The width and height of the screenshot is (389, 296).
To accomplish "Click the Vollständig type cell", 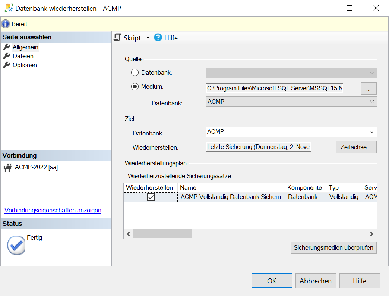I will coord(344,197).
